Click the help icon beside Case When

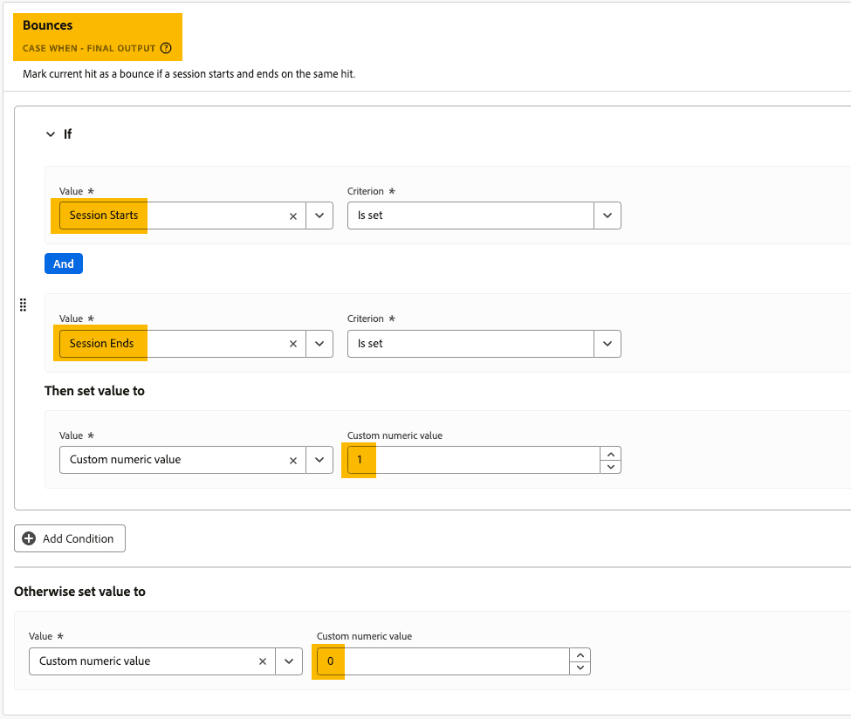[x=166, y=48]
